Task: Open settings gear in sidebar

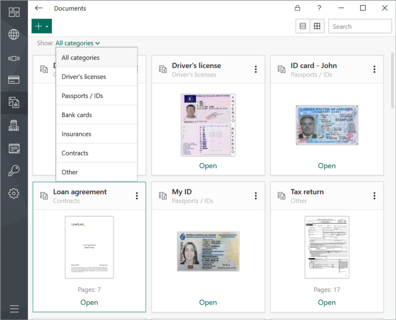Action: coord(14,194)
